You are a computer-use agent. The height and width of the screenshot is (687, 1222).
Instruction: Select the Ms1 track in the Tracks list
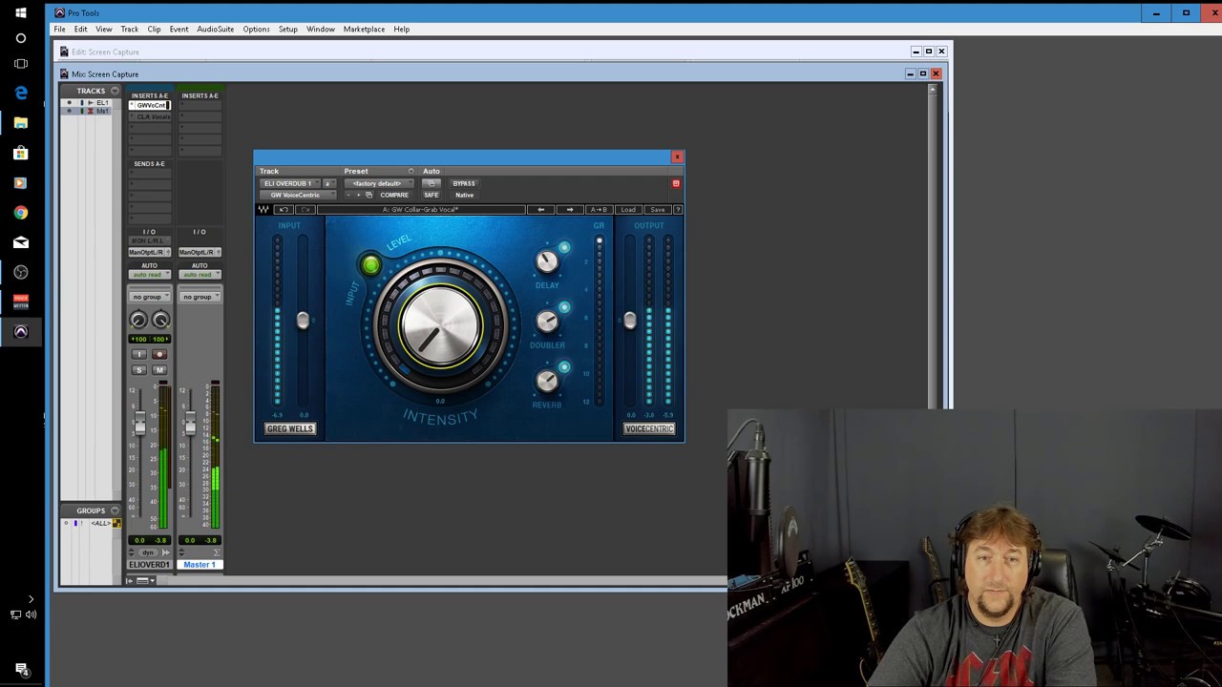pyautogui.click(x=101, y=112)
